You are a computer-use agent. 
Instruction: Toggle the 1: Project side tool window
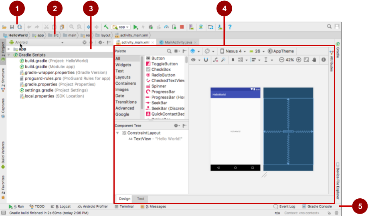click(3, 51)
